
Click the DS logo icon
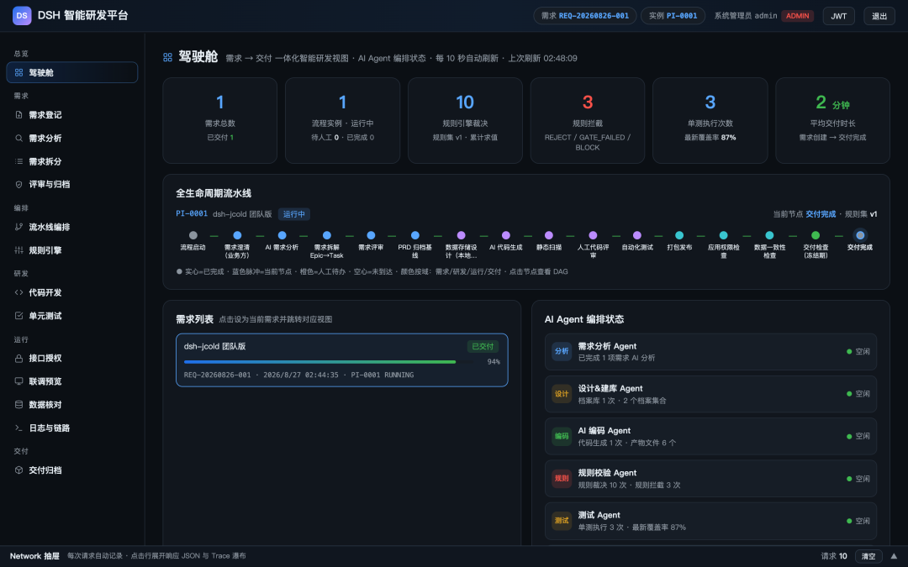pyautogui.click(x=22, y=16)
